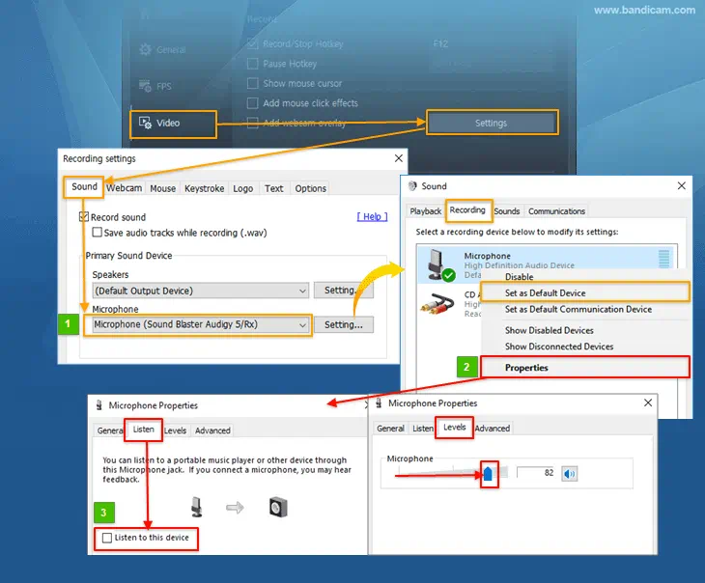Click the Microphone level slider handle
Image resolution: width=705 pixels, height=583 pixels.
[489, 473]
